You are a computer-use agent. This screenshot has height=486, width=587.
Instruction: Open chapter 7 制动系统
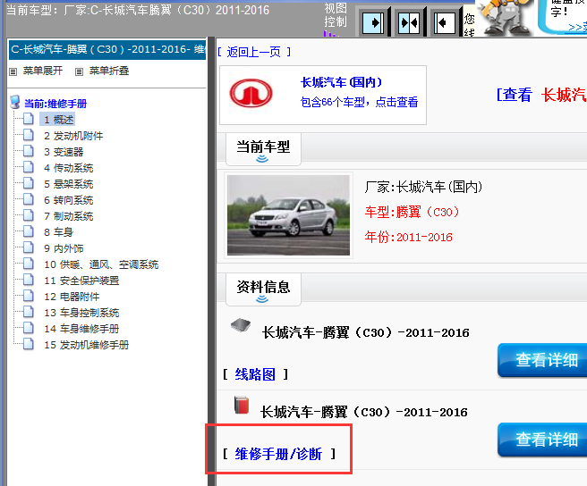69,216
